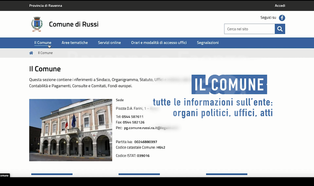Click the 'Comune di Russi' site title
Screen dimensions: 314x186
74,24
